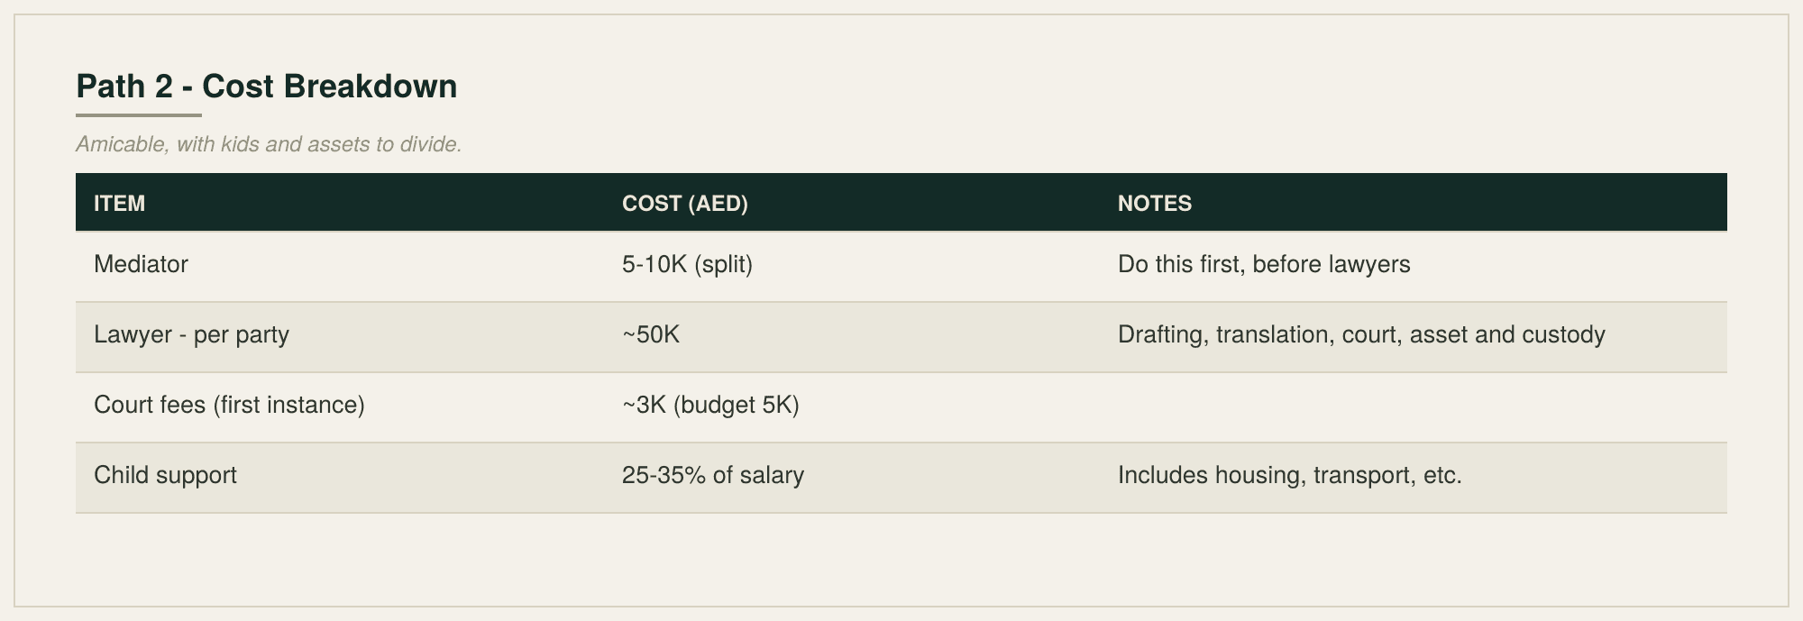Screen dimensions: 1803x621
Task: Click the blank area below the table
Action: (x=901, y=559)
